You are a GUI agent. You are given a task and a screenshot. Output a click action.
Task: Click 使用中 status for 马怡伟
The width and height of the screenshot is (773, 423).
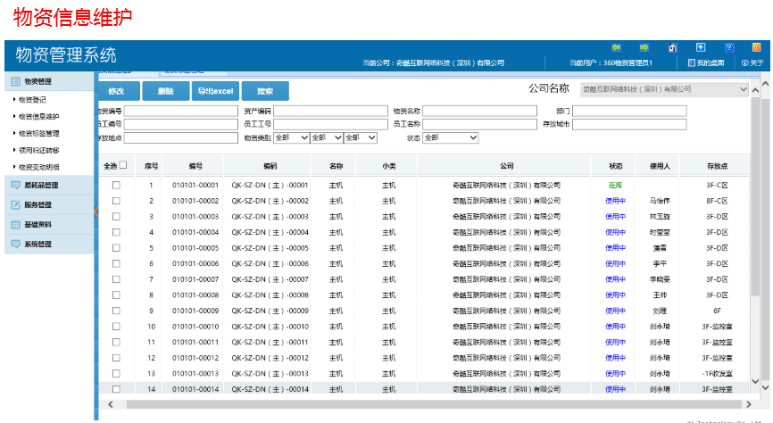click(615, 201)
